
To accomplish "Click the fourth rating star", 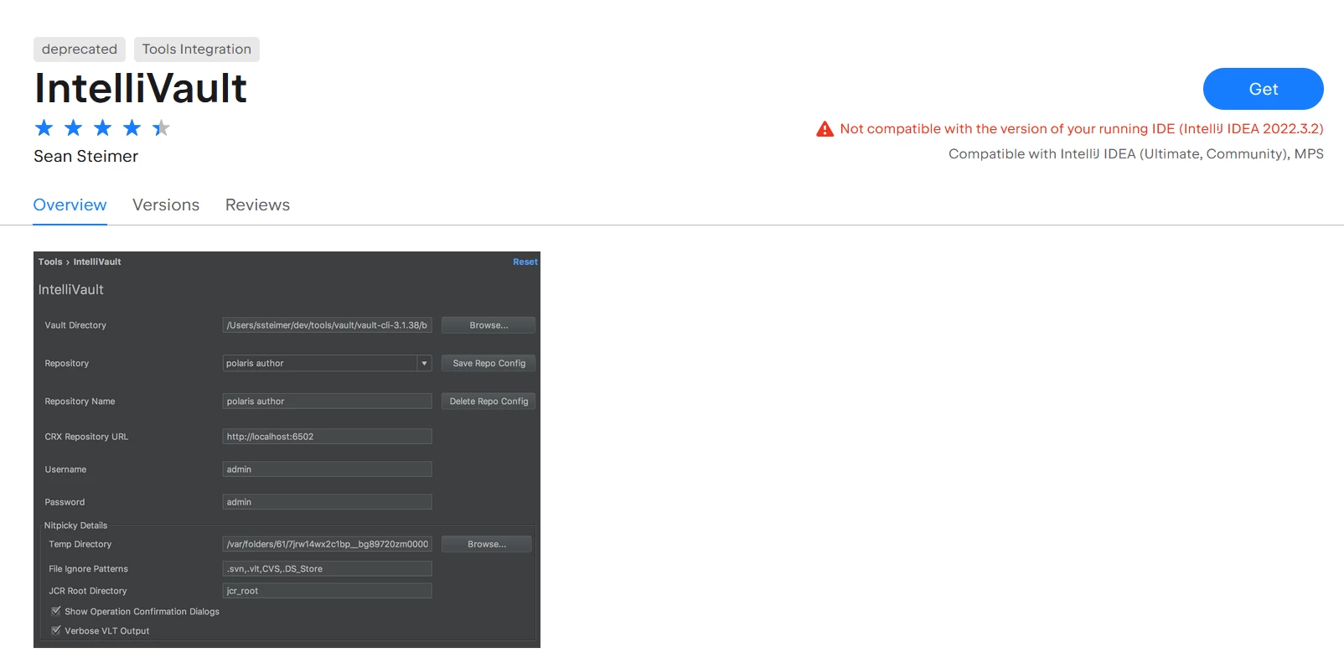I will pos(132,127).
